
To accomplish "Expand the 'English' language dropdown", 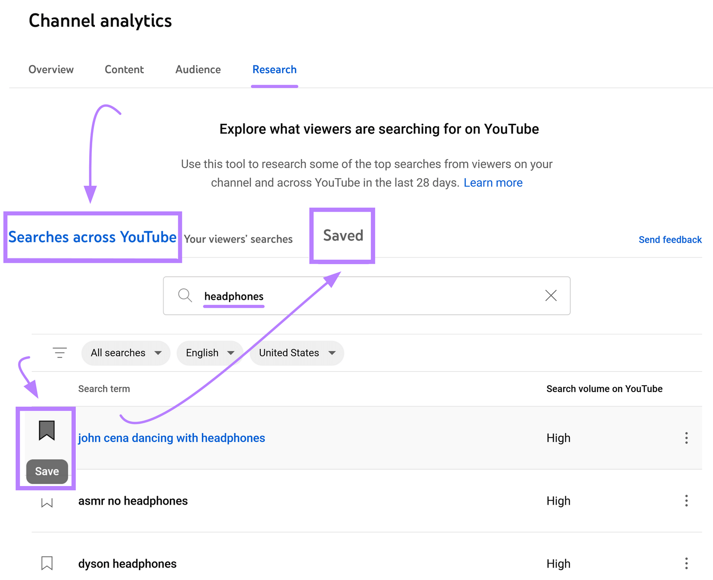I will 209,353.
